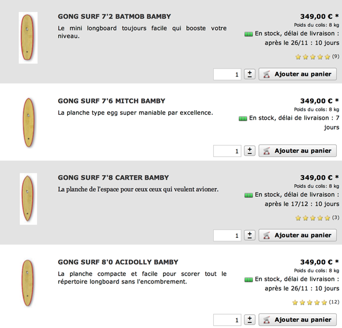Image resolution: width=342 pixels, height=328 pixels.
Task: Focus the quantity field for 7'2 Batmob
Action: (227, 74)
